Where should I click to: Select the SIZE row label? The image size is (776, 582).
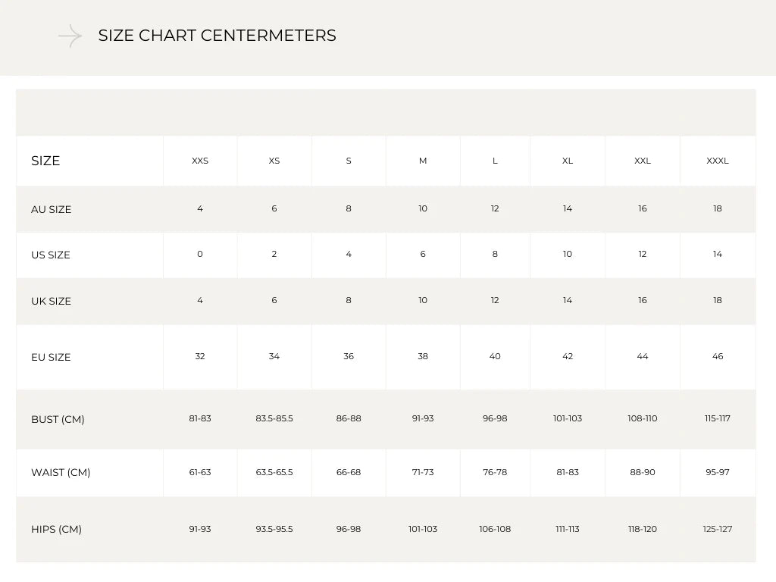pos(45,161)
